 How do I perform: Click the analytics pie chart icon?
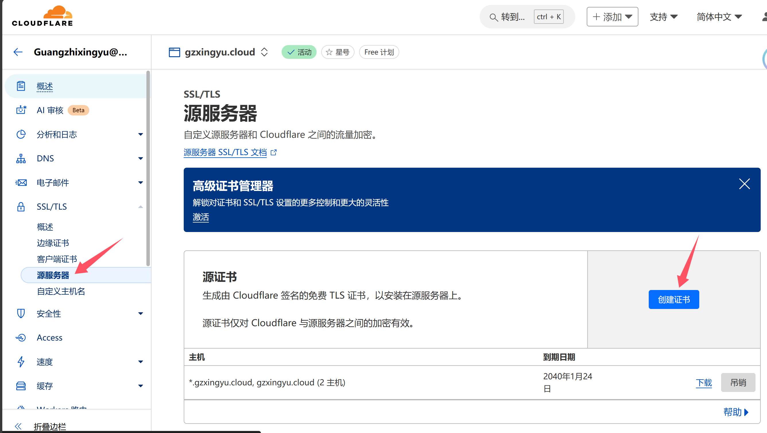click(21, 134)
